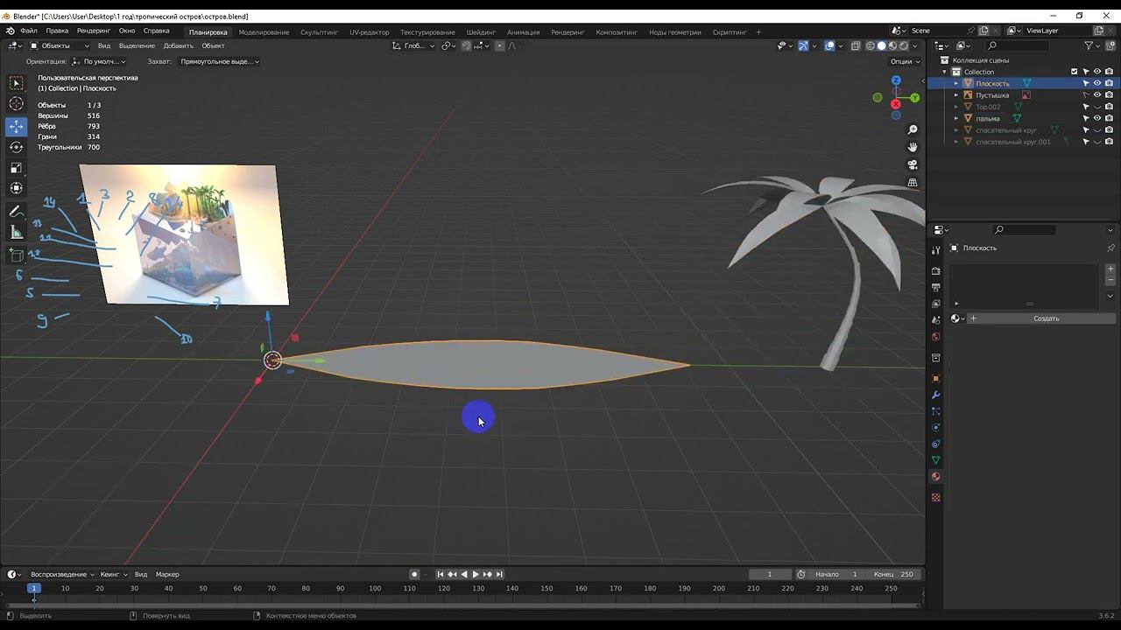Select the Annotate pencil tool
1121x630 pixels.
point(17,212)
